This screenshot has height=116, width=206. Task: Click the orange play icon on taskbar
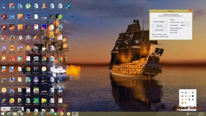(x=69, y=114)
